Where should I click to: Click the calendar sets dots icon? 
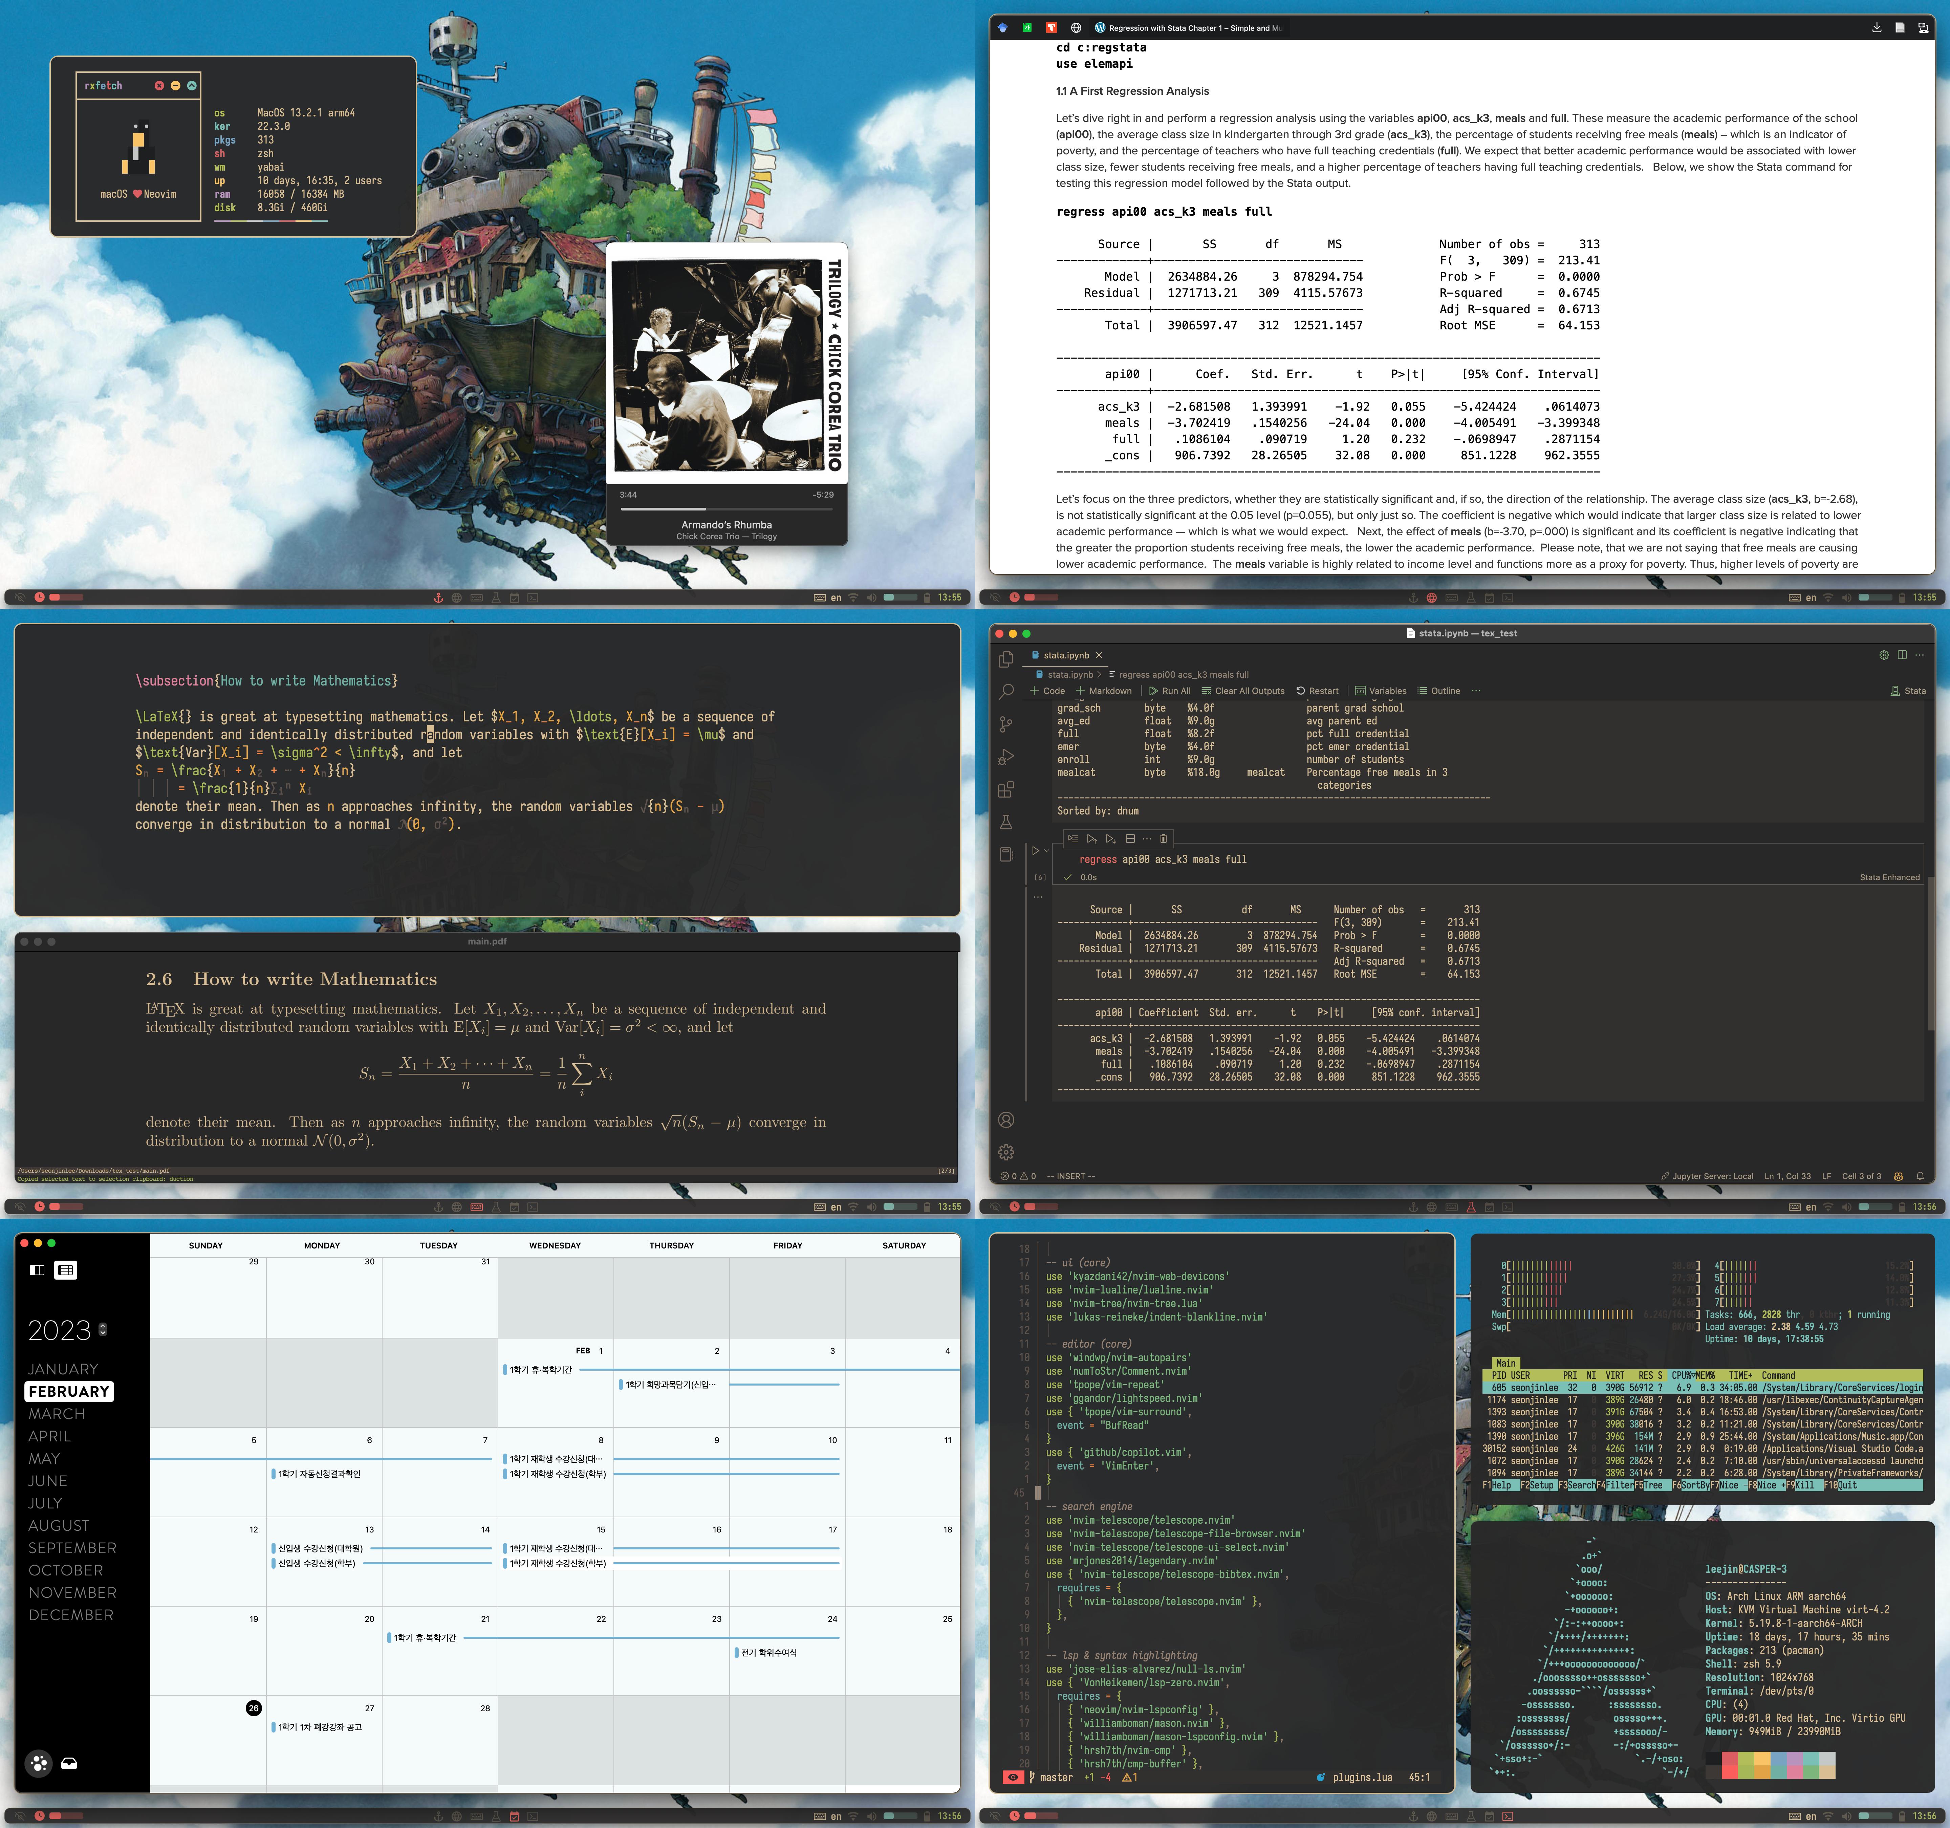tap(39, 1763)
